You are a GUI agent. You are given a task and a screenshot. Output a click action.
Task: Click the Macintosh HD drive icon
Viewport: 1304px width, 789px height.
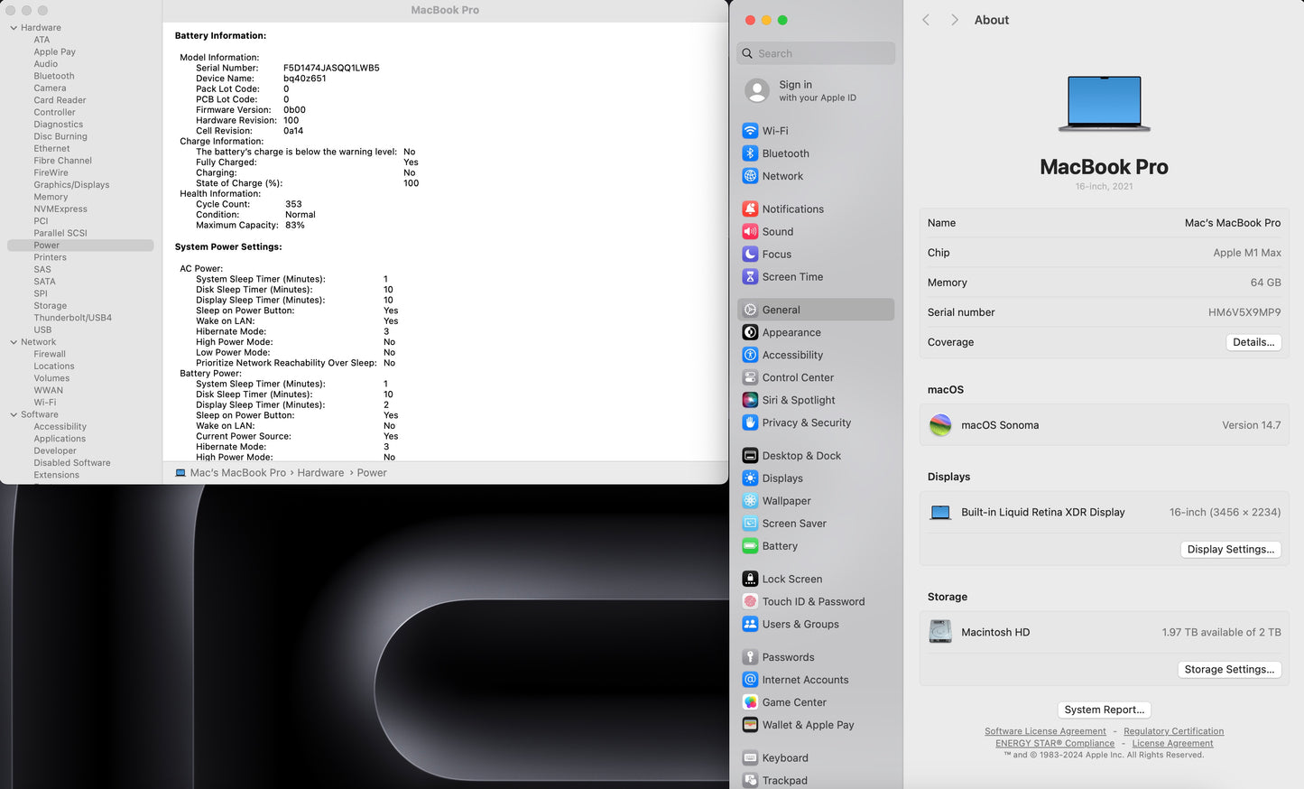tap(940, 632)
